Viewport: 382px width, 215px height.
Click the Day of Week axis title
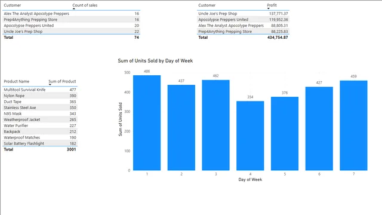click(x=250, y=180)
